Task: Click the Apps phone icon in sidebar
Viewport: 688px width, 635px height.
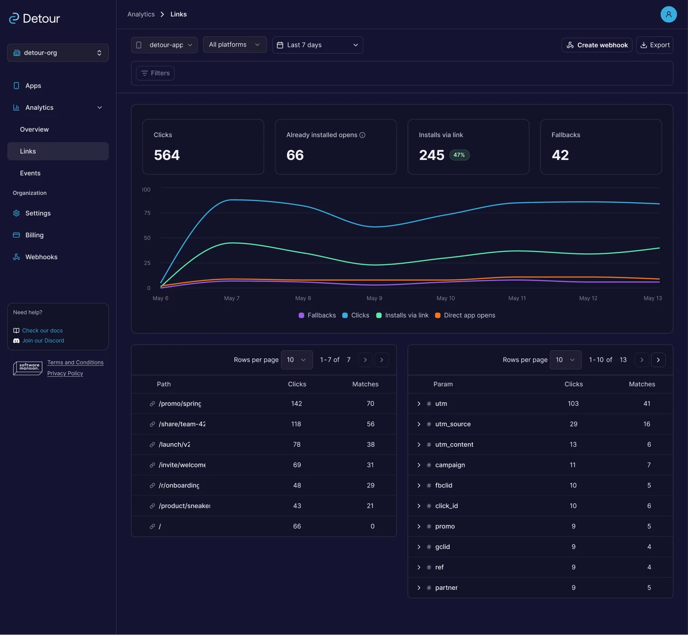Action: coord(16,86)
